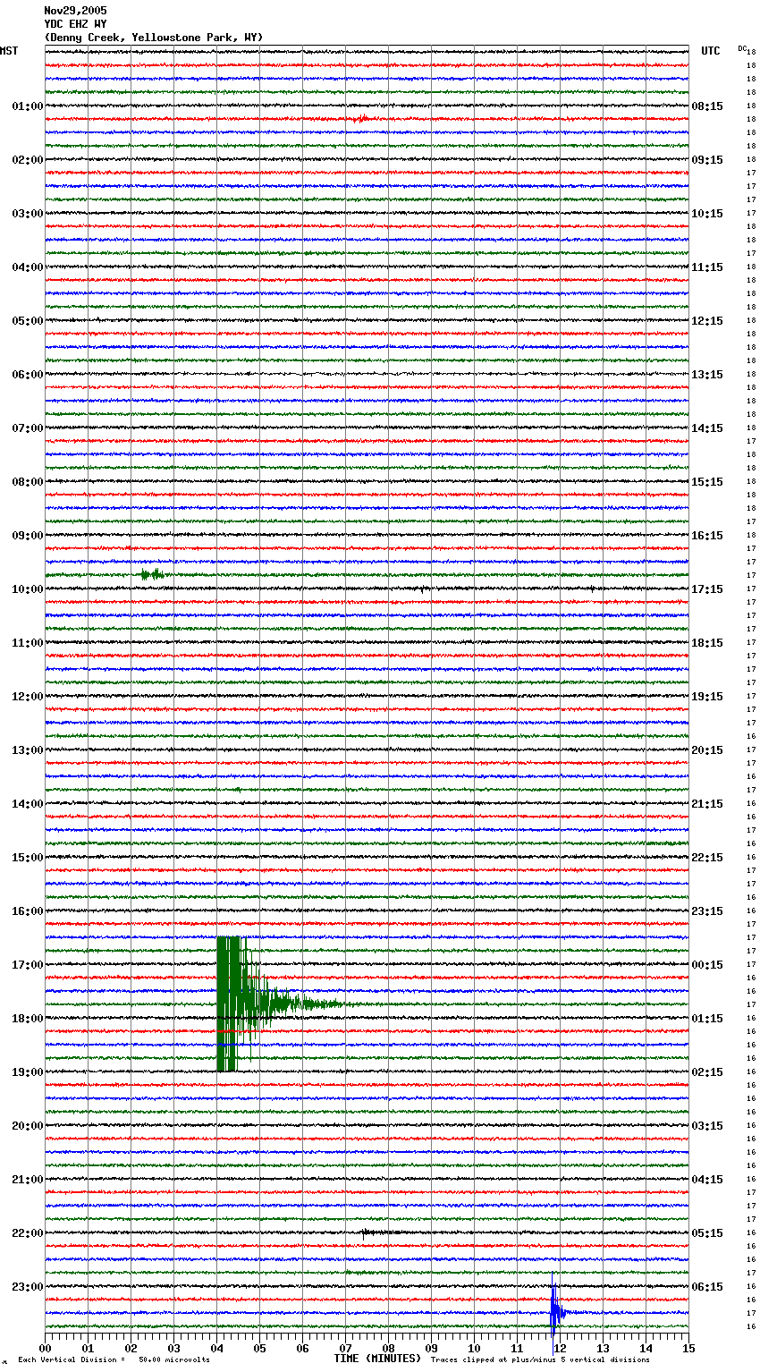This screenshot has height=1372, width=760.
Task: Click the 02:15 UTC label
Action: [707, 1072]
